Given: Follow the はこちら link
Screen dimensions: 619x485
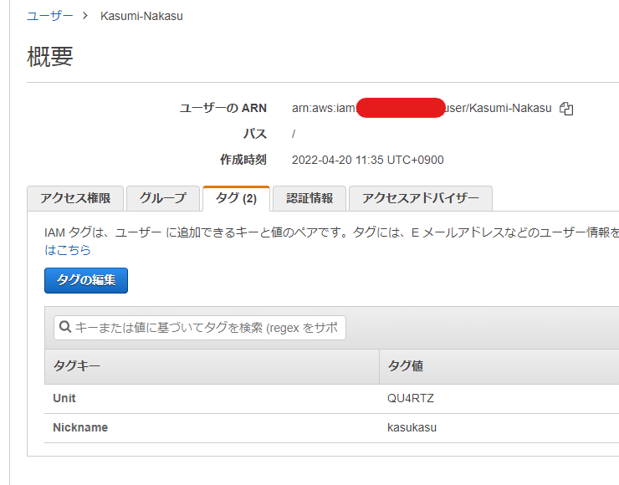Looking at the screenshot, I should coord(68,250).
